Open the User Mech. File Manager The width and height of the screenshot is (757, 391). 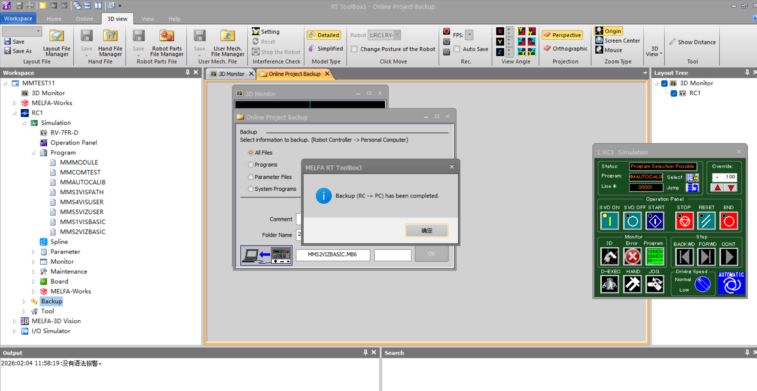pos(228,43)
